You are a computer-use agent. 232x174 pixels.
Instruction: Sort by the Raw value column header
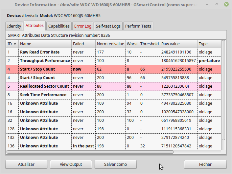[178, 44]
